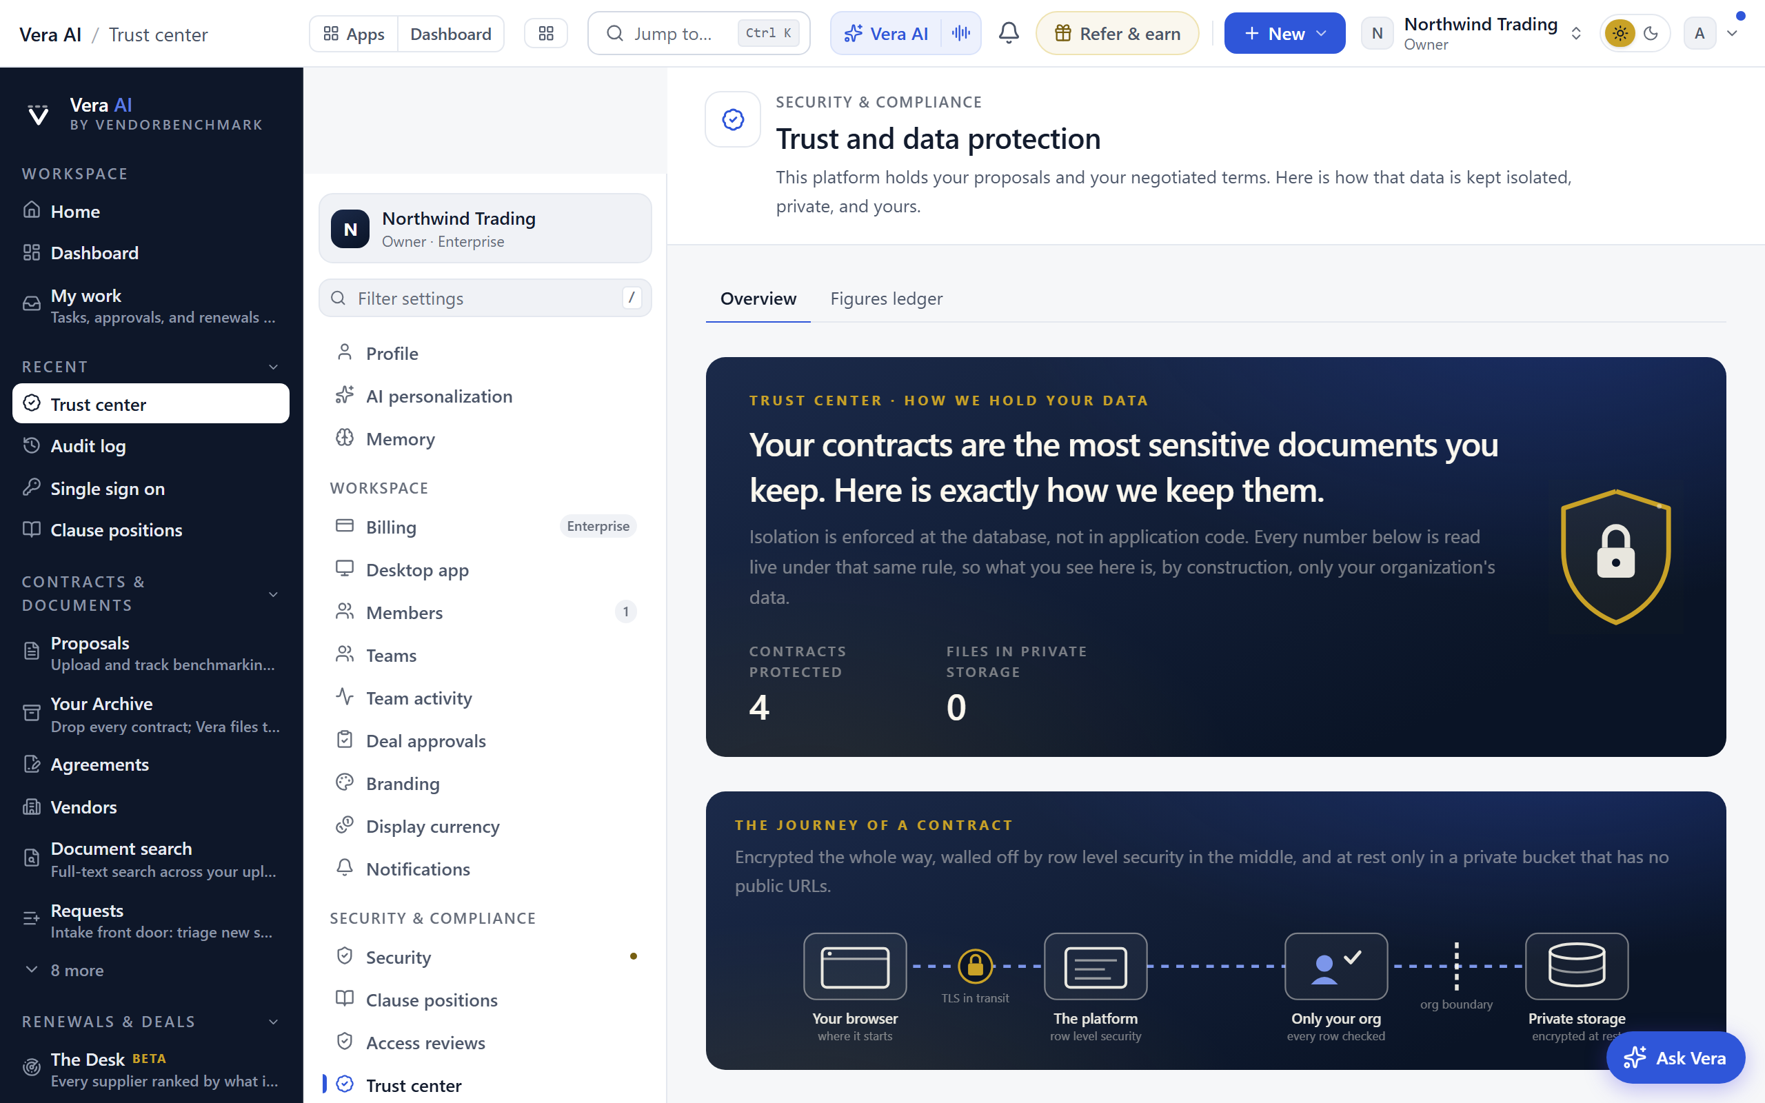Screen dimensions: 1765x1103
Task: Click the Trust center breadcrumb
Action: coord(159,34)
